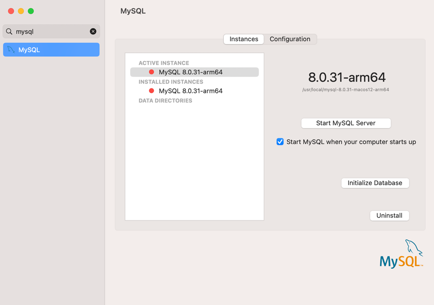Click the red status dot under Installed Instances

coord(151,91)
